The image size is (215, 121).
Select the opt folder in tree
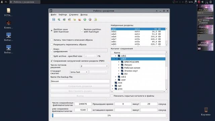[x=120, y=86]
